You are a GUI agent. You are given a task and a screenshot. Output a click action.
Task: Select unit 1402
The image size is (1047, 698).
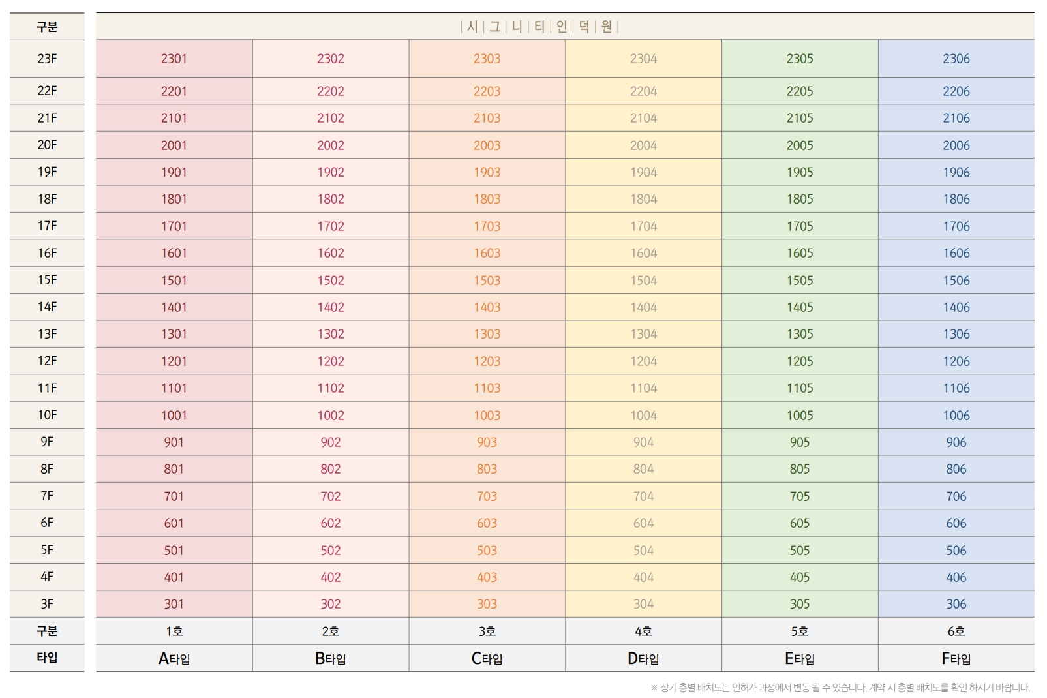click(331, 307)
